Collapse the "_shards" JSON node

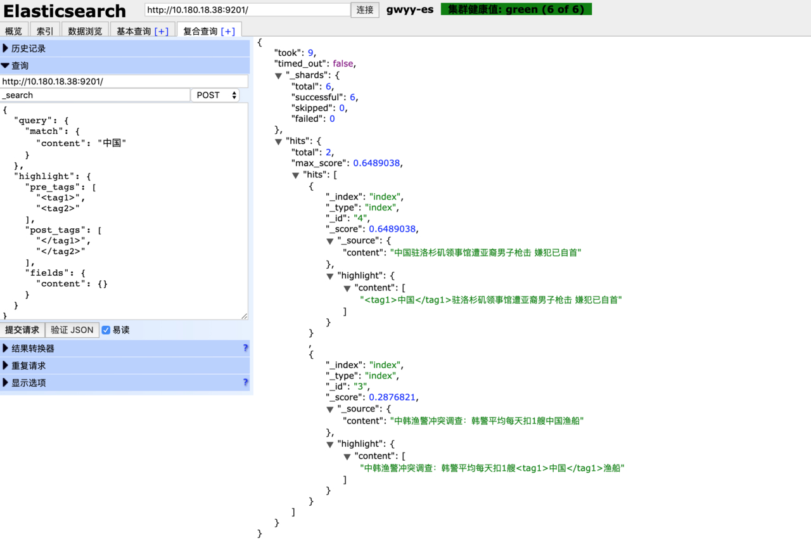tap(278, 75)
